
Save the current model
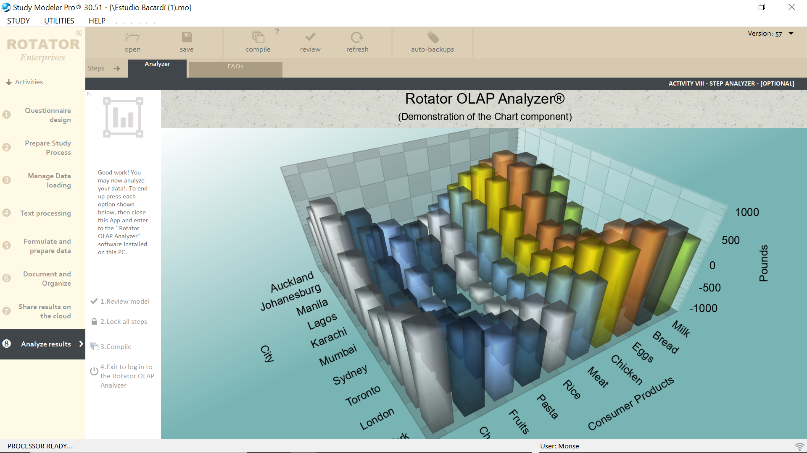click(x=187, y=42)
